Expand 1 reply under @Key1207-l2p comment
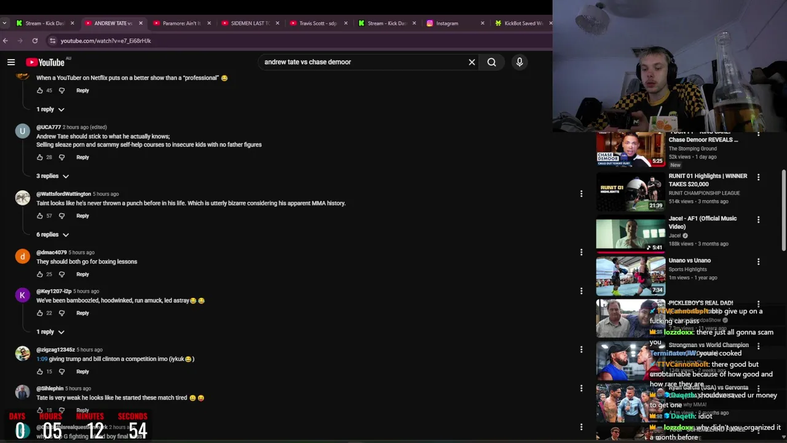The width and height of the screenshot is (787, 443). tap(50, 332)
